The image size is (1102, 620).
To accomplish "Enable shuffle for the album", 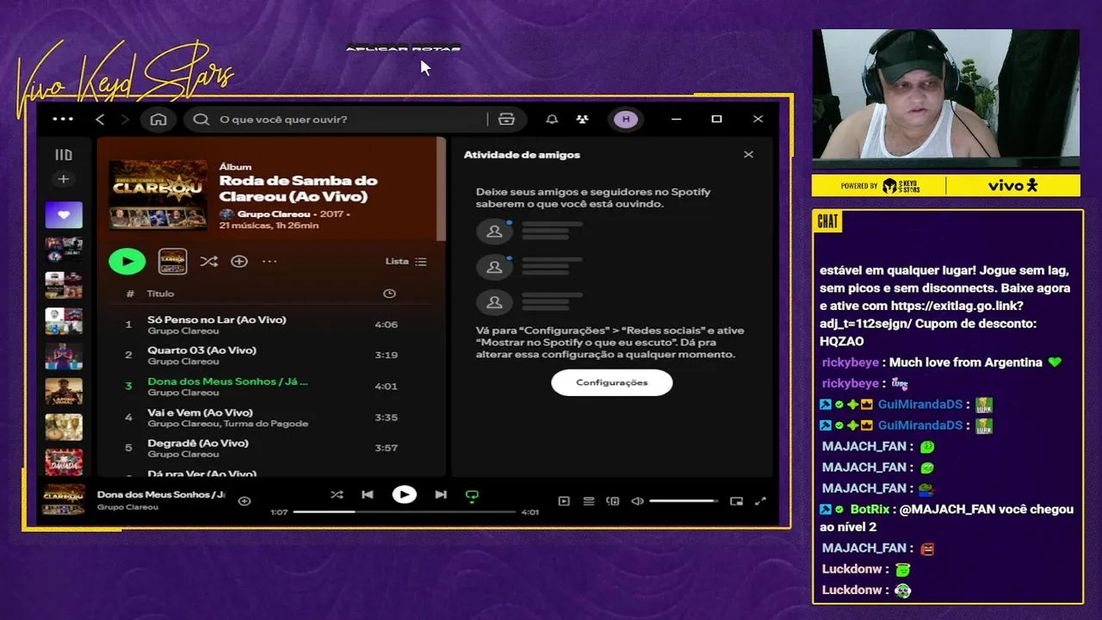I will point(208,261).
